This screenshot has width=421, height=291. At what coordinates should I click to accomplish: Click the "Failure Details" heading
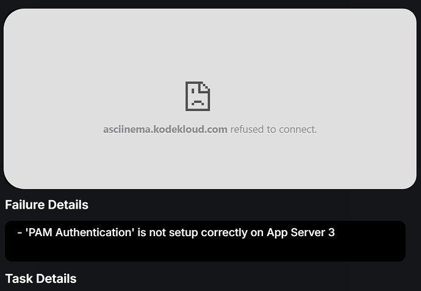point(46,205)
